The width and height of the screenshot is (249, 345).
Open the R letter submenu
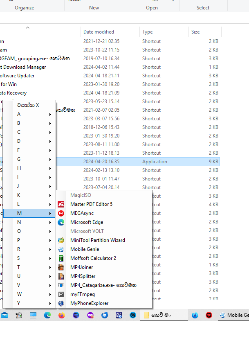click(29, 249)
